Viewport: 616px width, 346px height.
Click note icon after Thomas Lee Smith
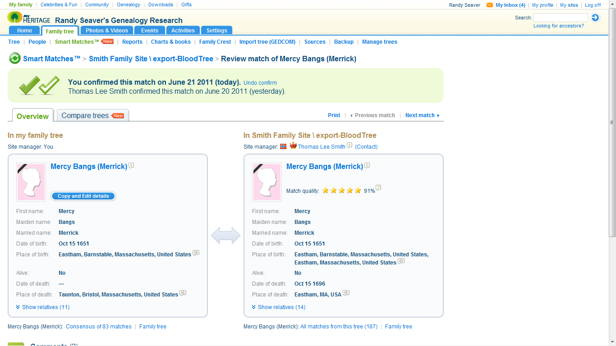click(349, 145)
